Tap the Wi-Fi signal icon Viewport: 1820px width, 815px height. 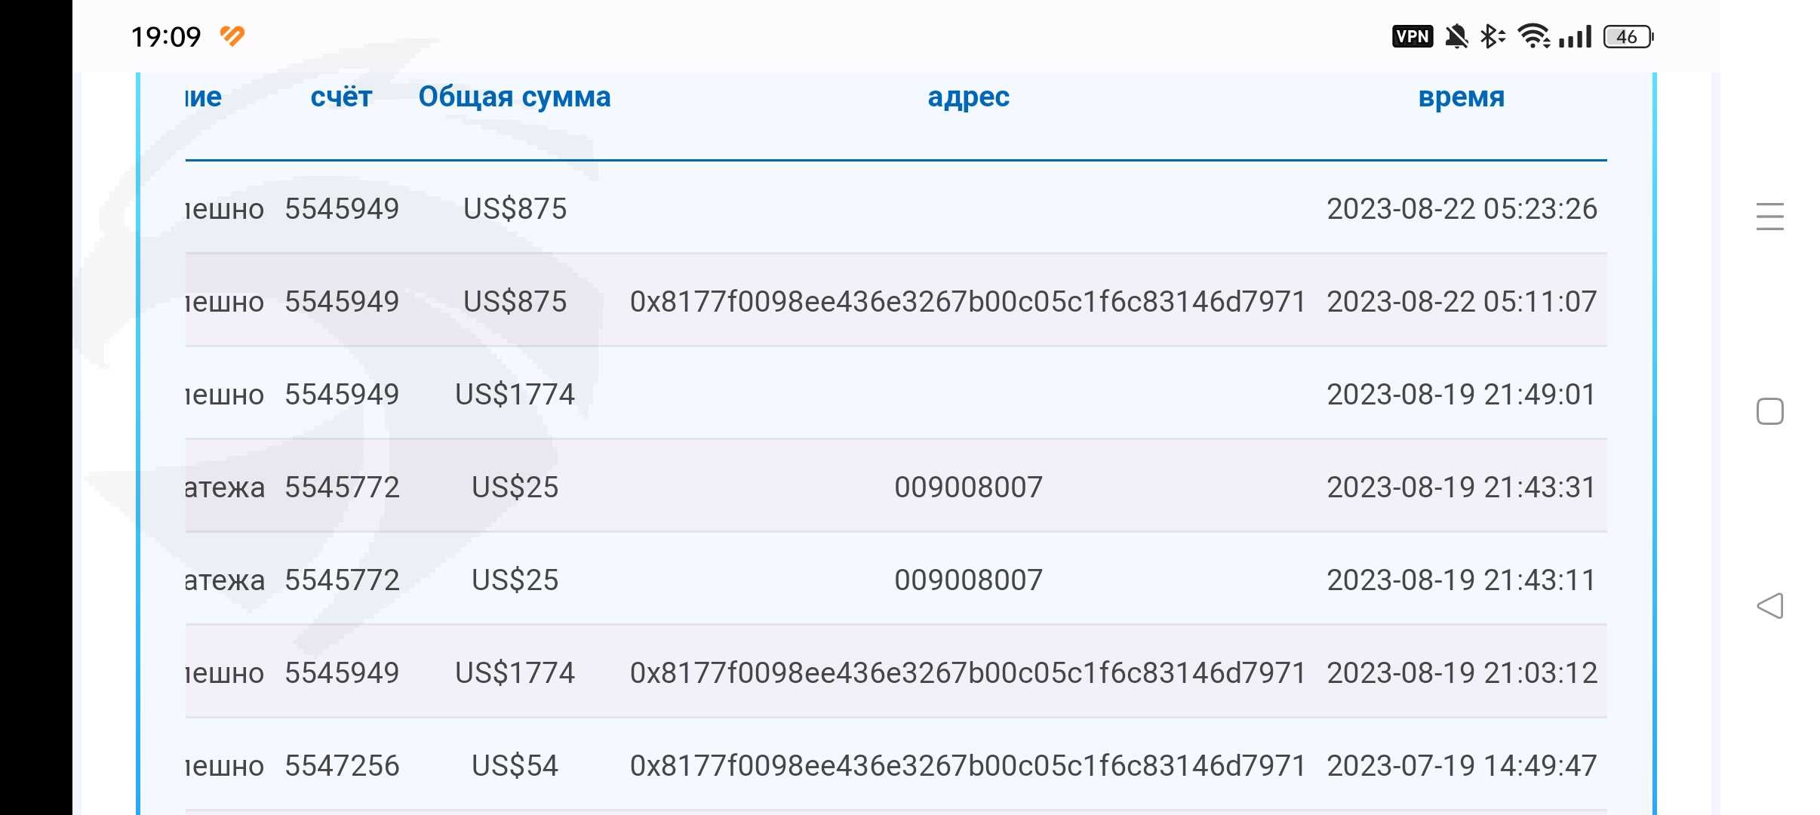(x=1533, y=36)
